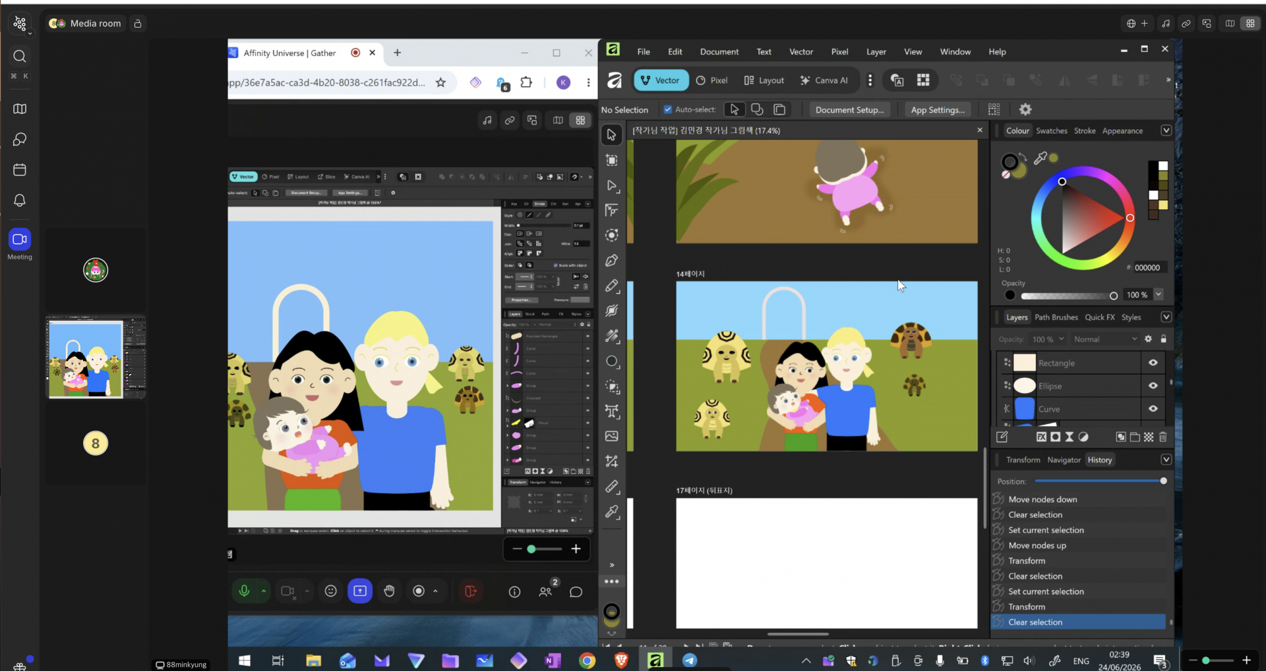Select the Move tool in Affinity toolbar

[x=612, y=135]
